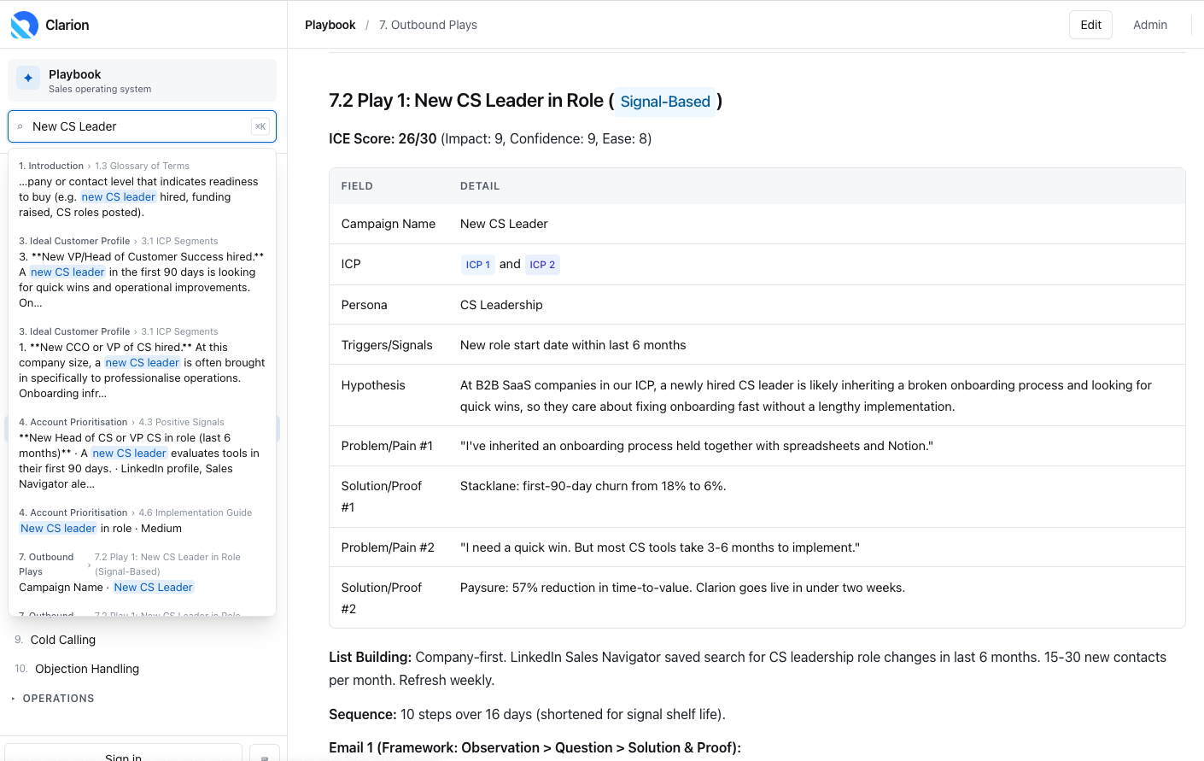This screenshot has height=761, width=1204.
Task: Click the 'List Building:' label
Action: click(x=370, y=657)
